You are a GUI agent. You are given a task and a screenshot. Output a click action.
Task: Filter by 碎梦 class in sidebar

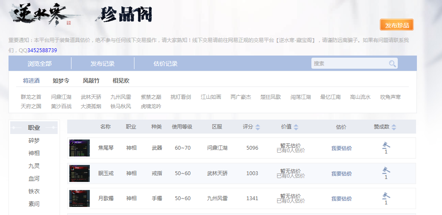pyautogui.click(x=34, y=140)
